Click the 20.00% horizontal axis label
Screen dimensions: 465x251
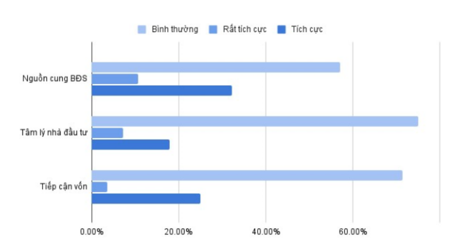point(179,232)
